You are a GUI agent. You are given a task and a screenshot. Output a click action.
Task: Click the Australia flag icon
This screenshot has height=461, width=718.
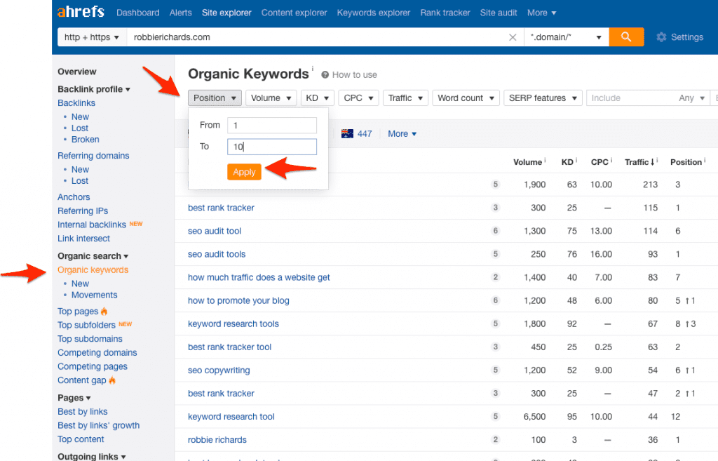(347, 133)
